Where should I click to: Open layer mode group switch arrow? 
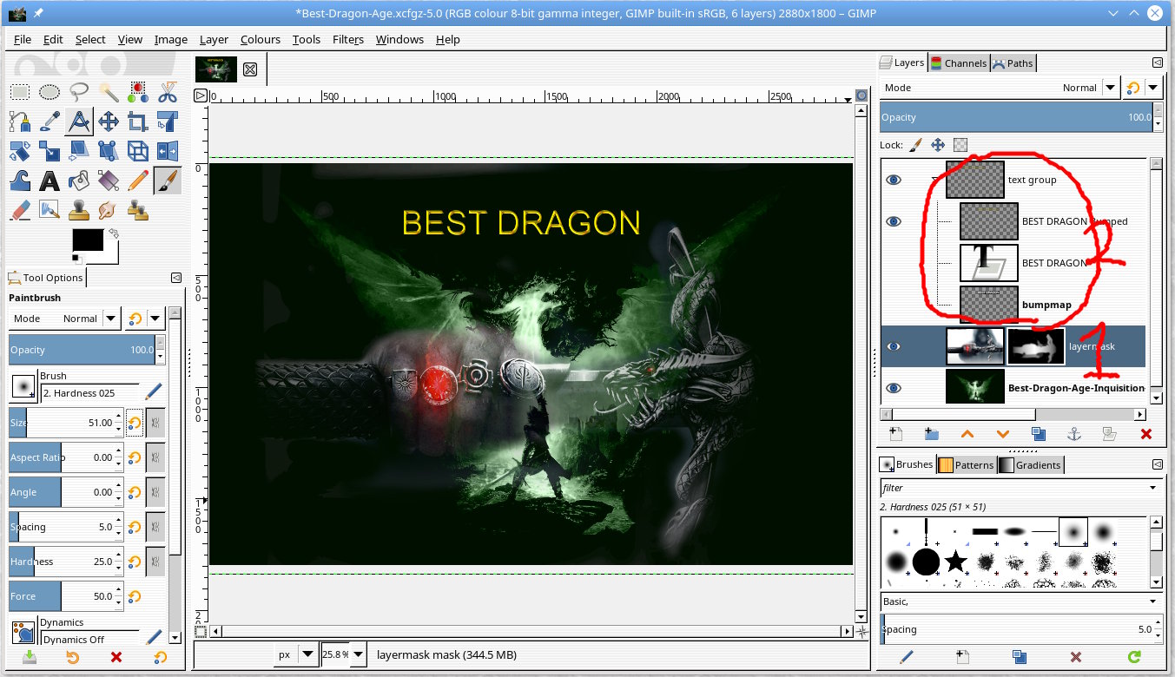click(x=1153, y=88)
